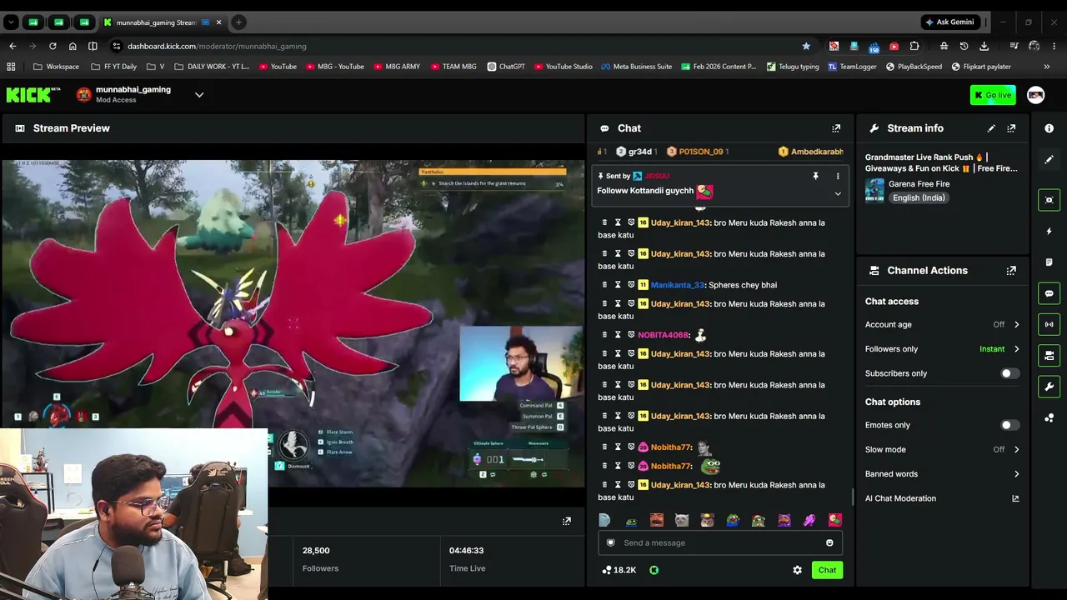Image resolution: width=1067 pixels, height=600 pixels.
Task: Bookmark this page with the star icon
Action: point(806,46)
